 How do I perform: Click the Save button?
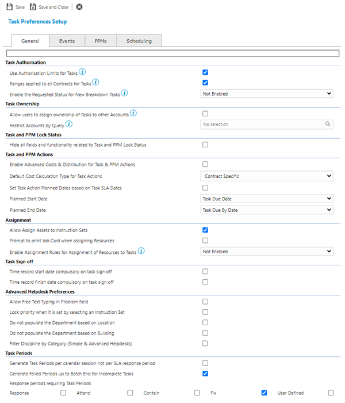[16, 7]
